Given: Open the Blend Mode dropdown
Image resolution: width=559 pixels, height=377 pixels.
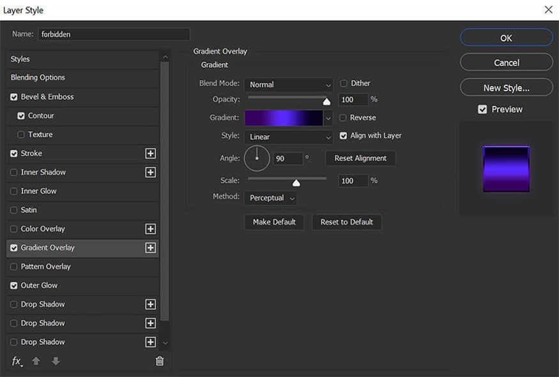Looking at the screenshot, I should [x=289, y=85].
